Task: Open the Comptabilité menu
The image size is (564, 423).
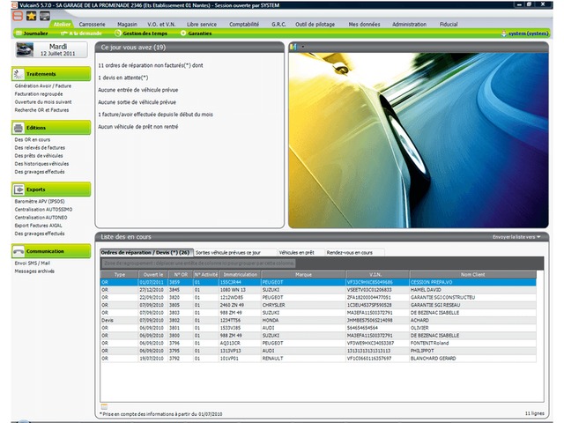Action: (x=244, y=24)
